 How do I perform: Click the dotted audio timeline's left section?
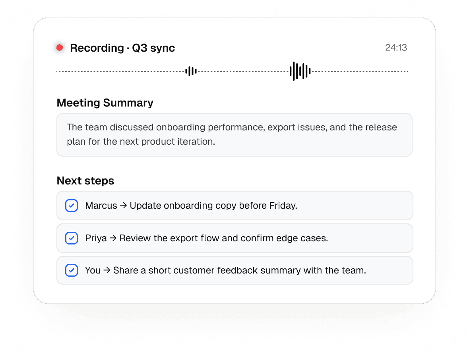[120, 71]
